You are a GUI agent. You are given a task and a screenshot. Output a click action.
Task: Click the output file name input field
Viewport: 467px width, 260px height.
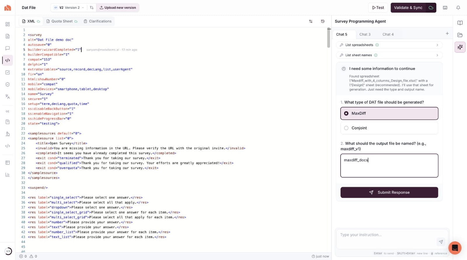click(x=389, y=166)
